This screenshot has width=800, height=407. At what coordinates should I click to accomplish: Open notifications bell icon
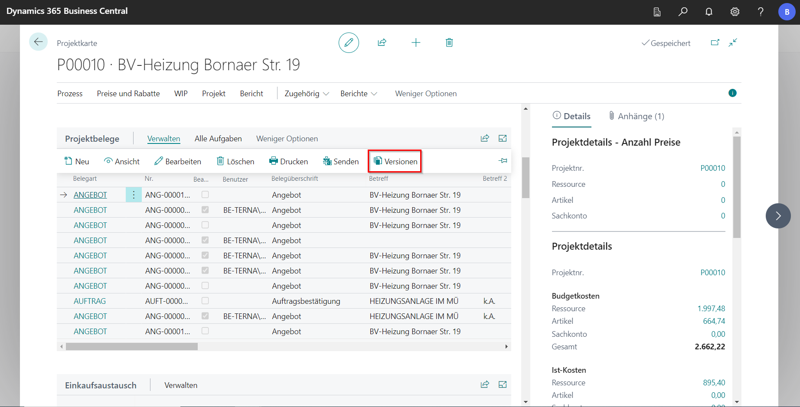coord(709,12)
